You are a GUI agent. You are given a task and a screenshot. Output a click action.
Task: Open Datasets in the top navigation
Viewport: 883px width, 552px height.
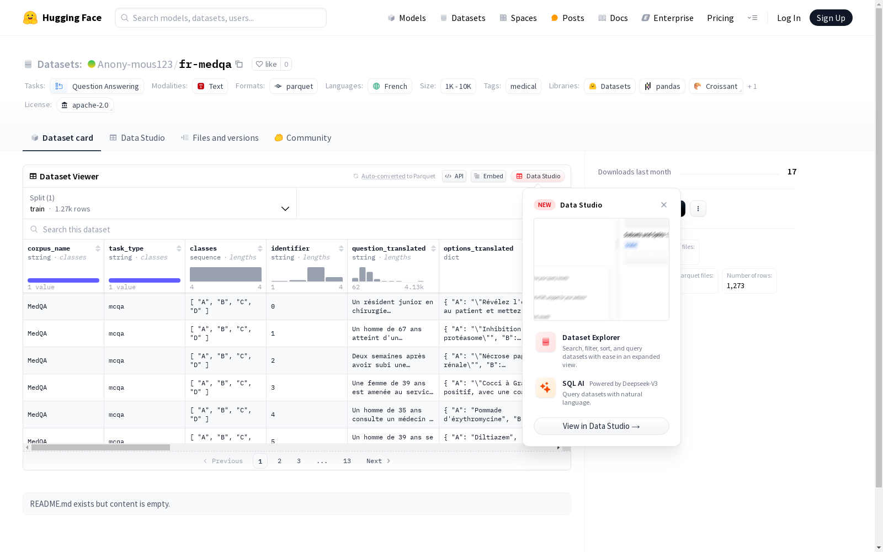pyautogui.click(x=462, y=18)
